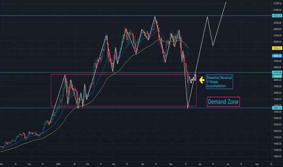Click the 47500.00 price axis value

point(277,61)
